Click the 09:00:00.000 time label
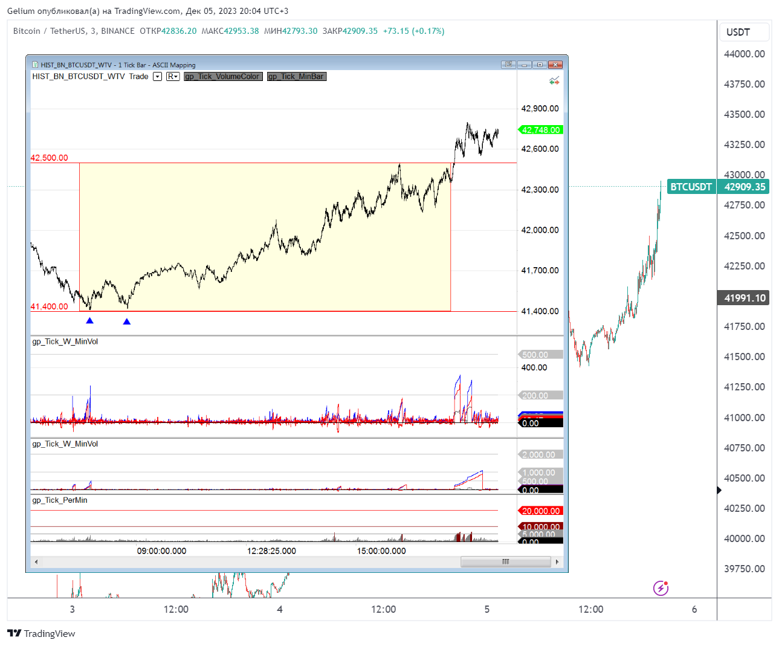This screenshot has width=779, height=646. [x=161, y=551]
